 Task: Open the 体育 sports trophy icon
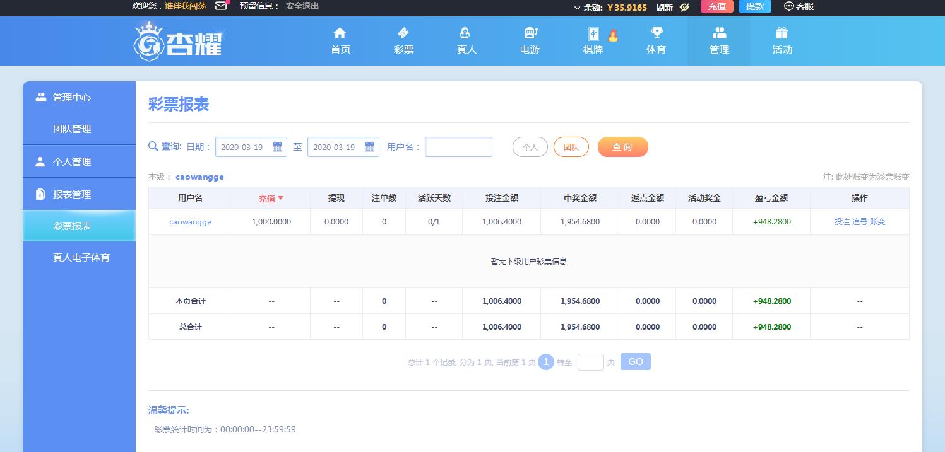pyautogui.click(x=656, y=33)
